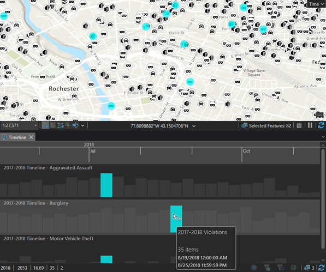Refresh the map view
Image resolution: width=326 pixels, height=272 pixels.
click(321, 125)
